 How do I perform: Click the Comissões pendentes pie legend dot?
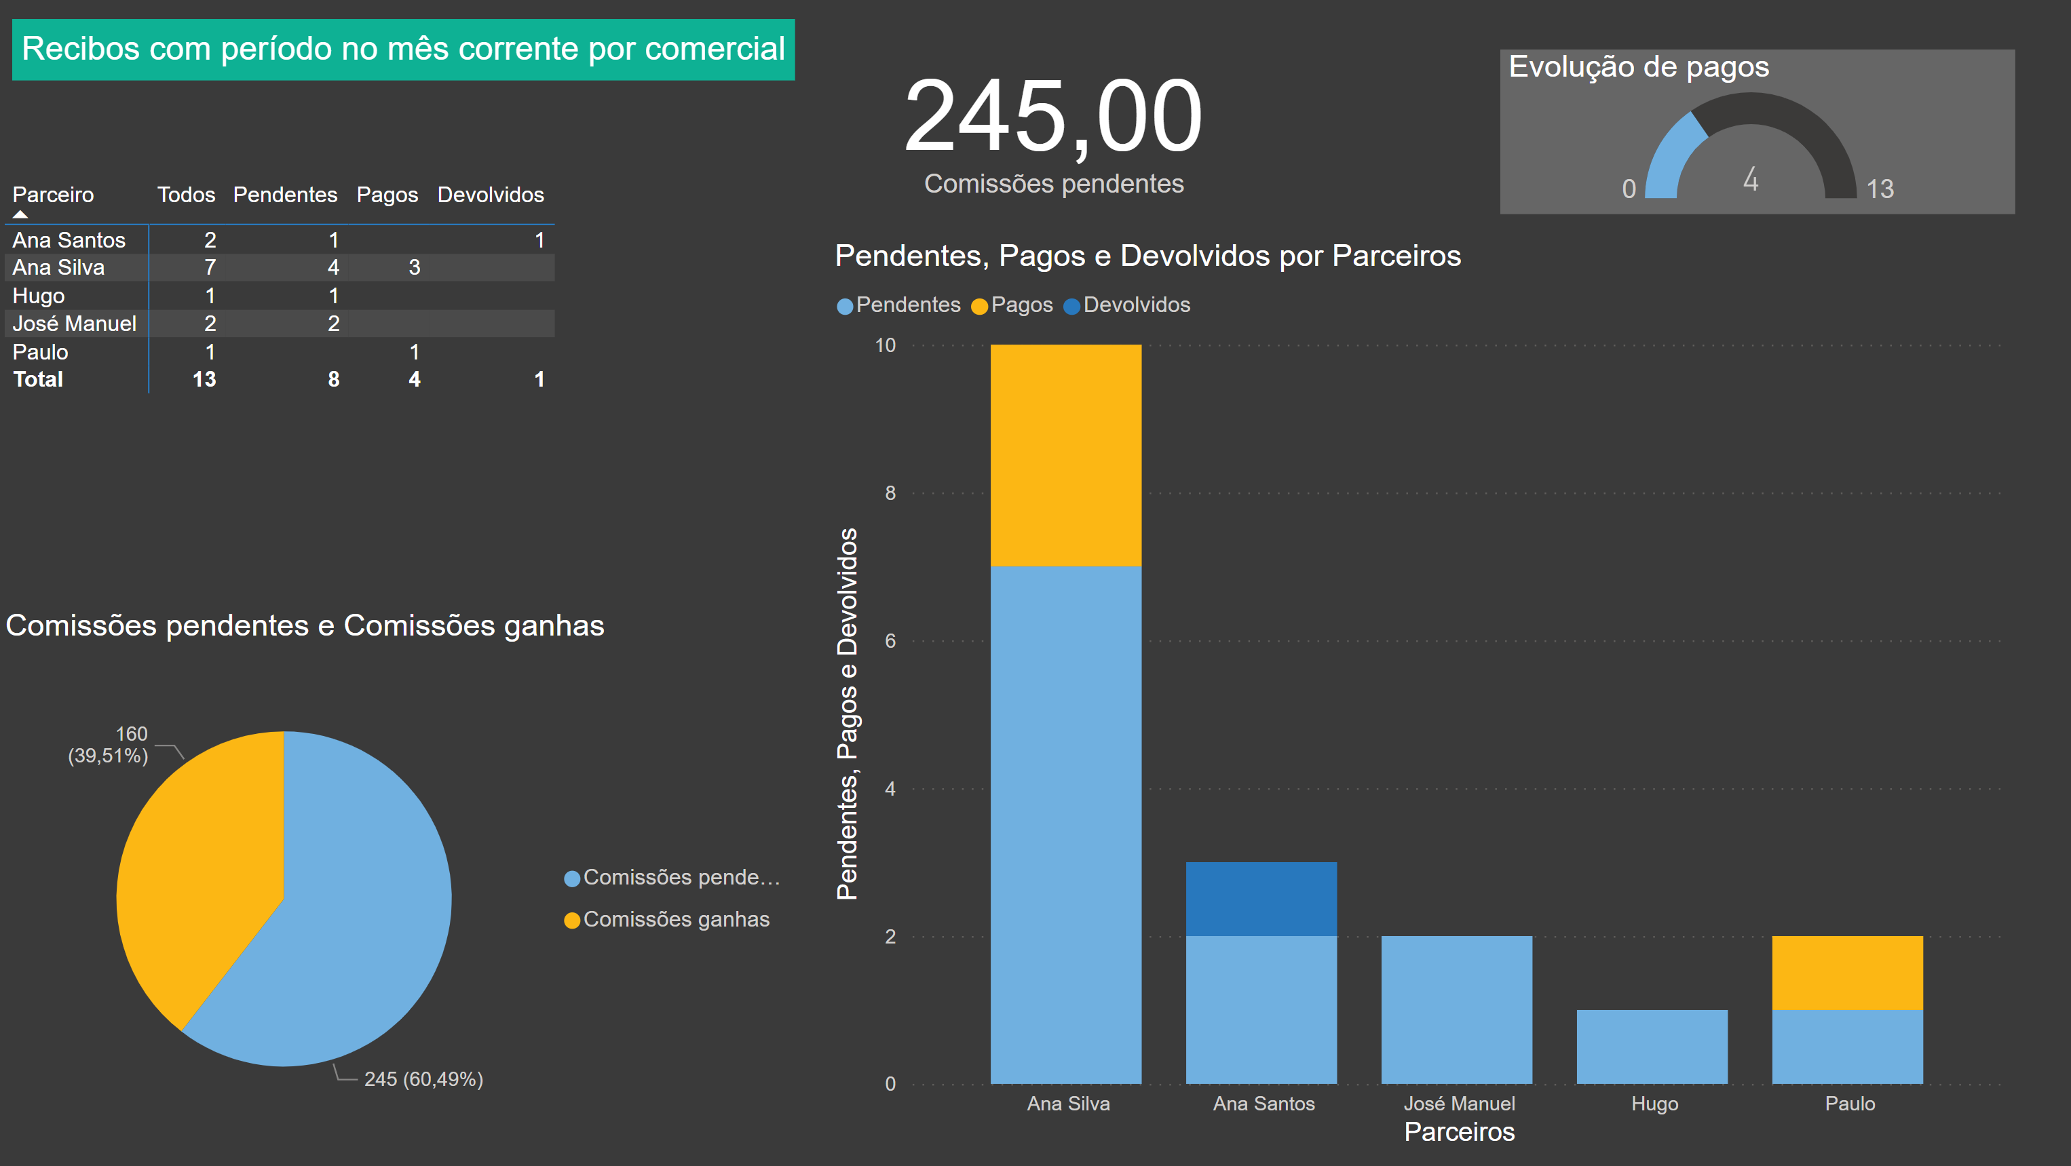pyautogui.click(x=571, y=878)
